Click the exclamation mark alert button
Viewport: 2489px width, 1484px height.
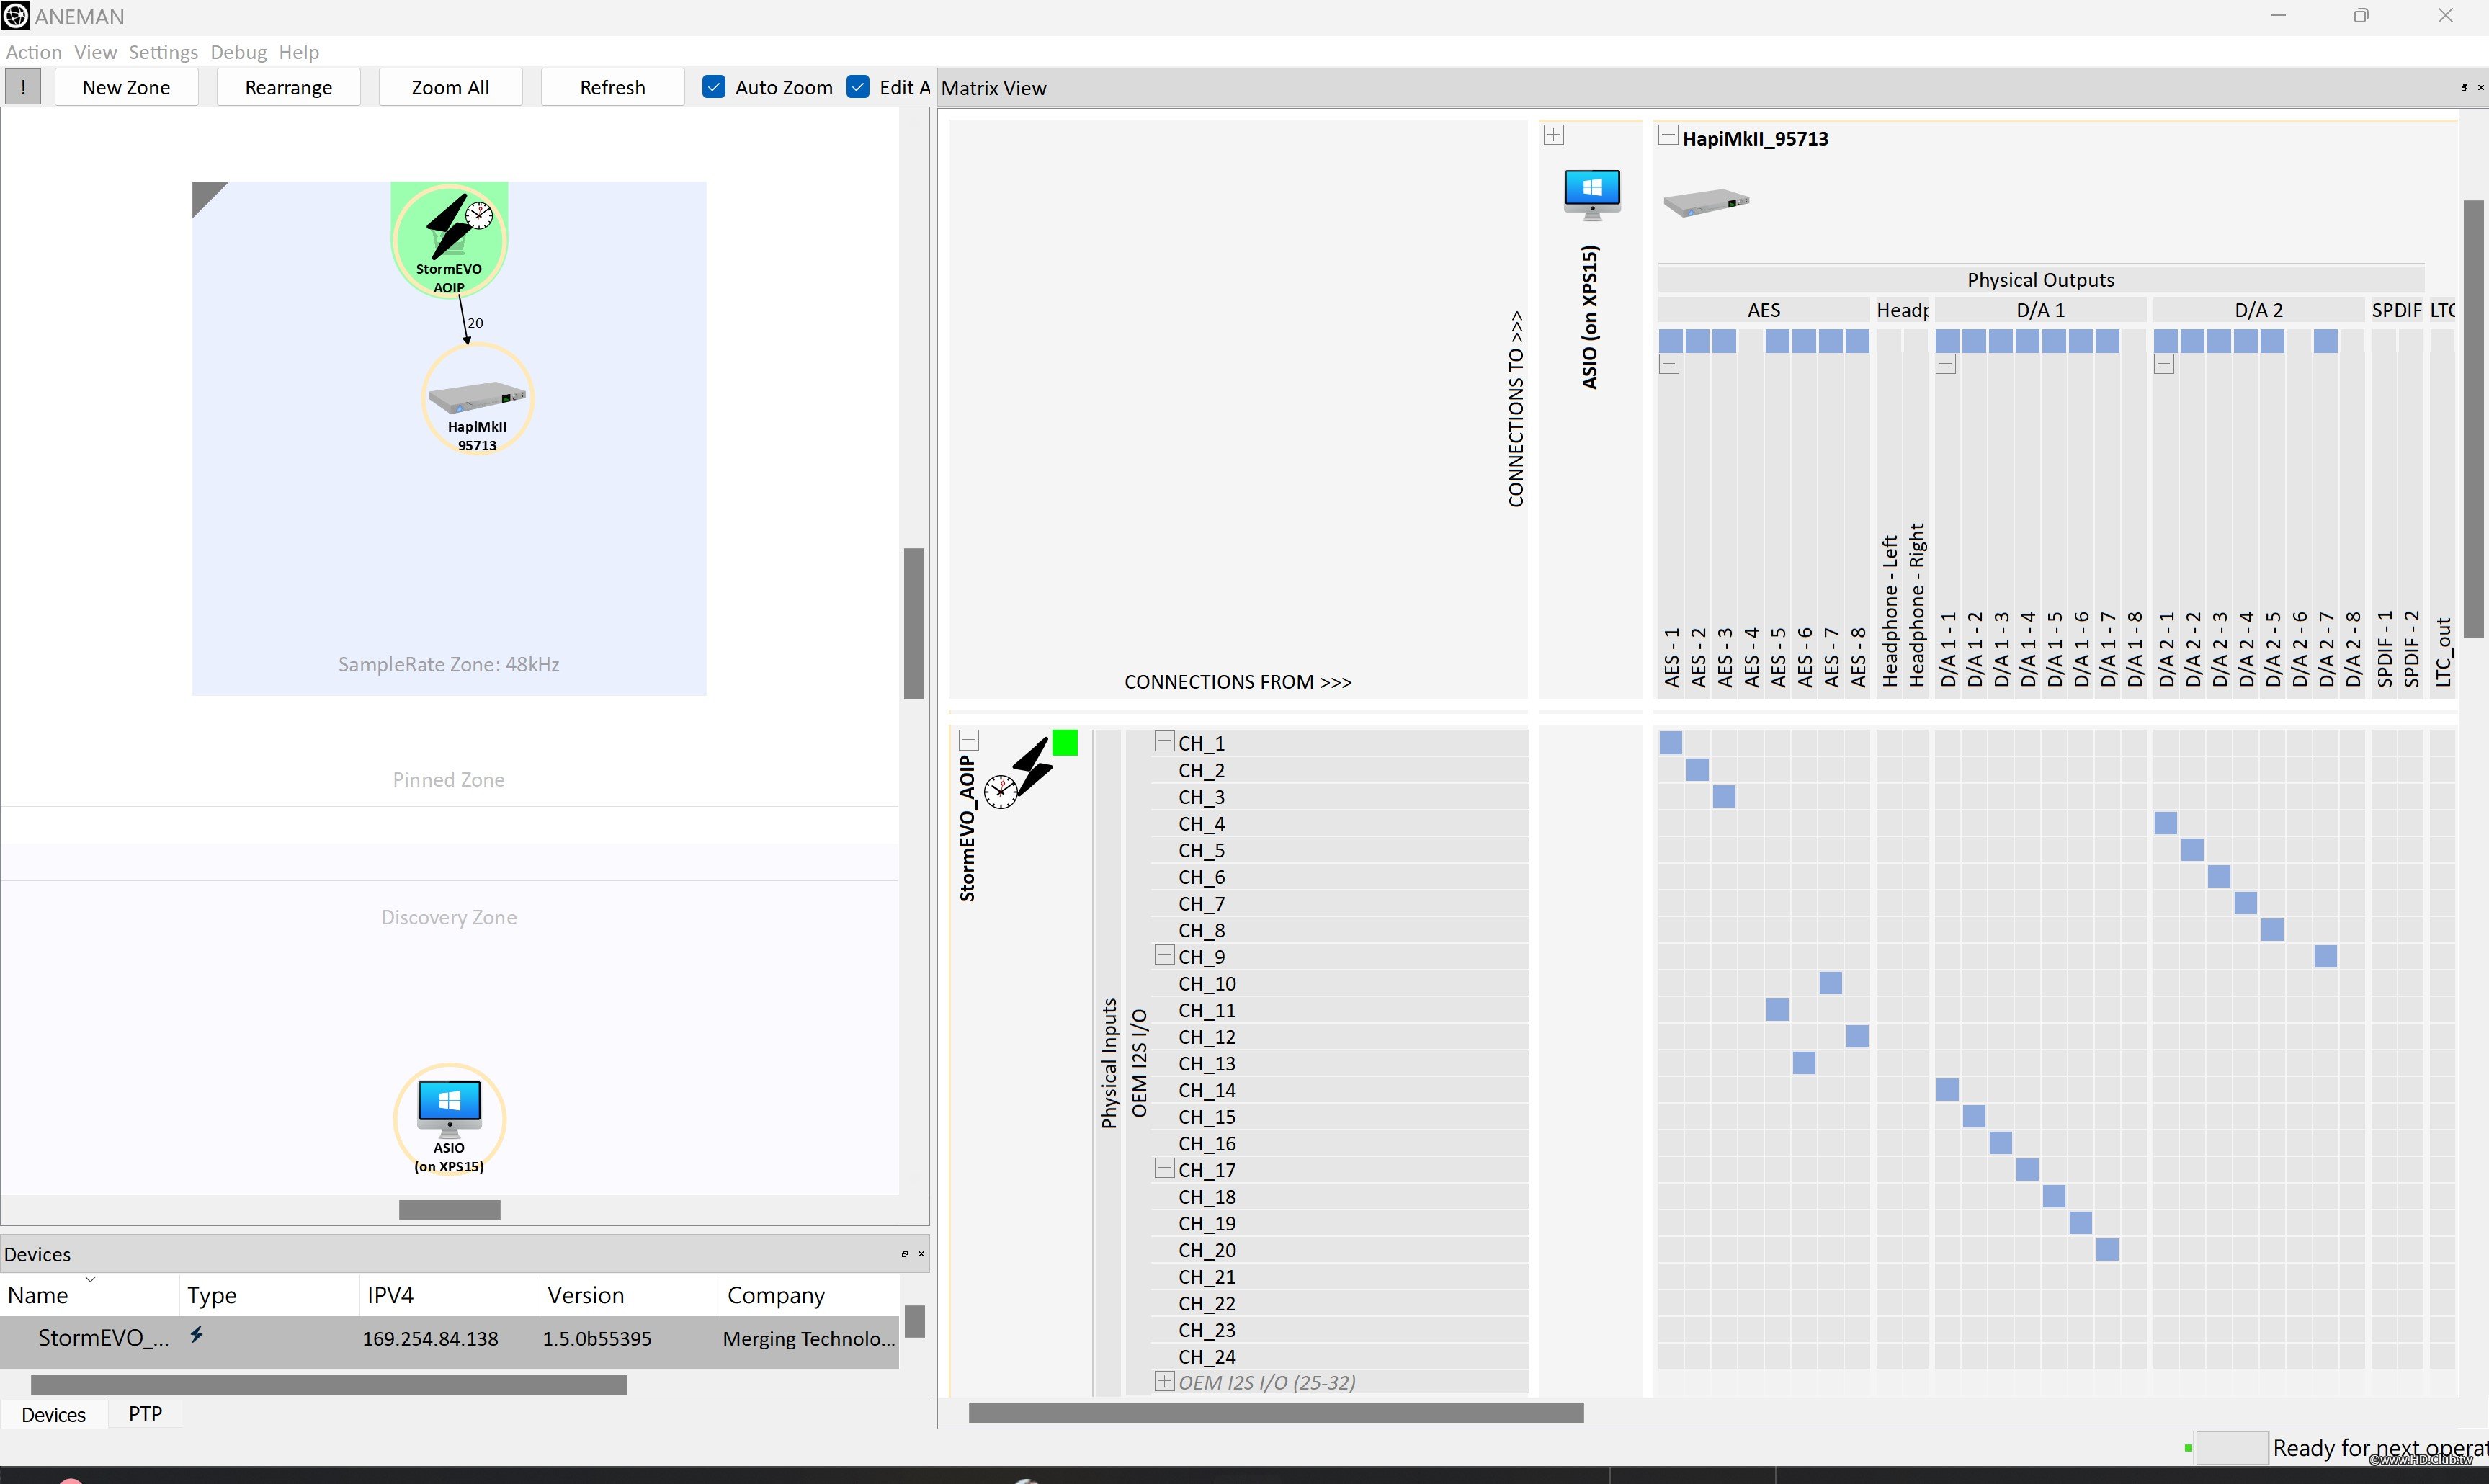click(23, 87)
